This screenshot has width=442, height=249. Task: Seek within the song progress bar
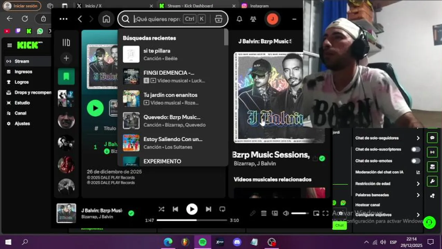click(x=192, y=220)
